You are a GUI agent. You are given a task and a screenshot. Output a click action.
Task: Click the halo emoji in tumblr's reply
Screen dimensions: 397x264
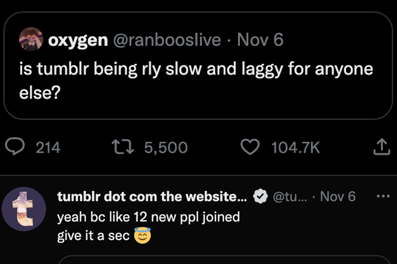143,235
